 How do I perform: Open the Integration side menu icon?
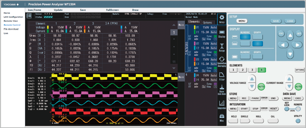(x=222, y=105)
